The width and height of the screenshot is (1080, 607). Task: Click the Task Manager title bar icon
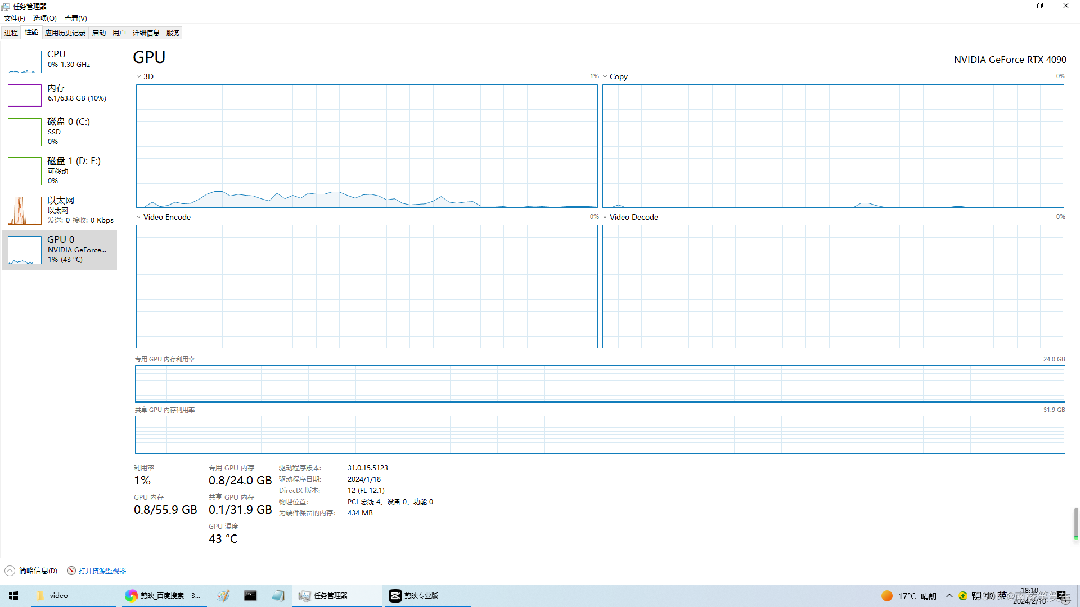tap(6, 6)
